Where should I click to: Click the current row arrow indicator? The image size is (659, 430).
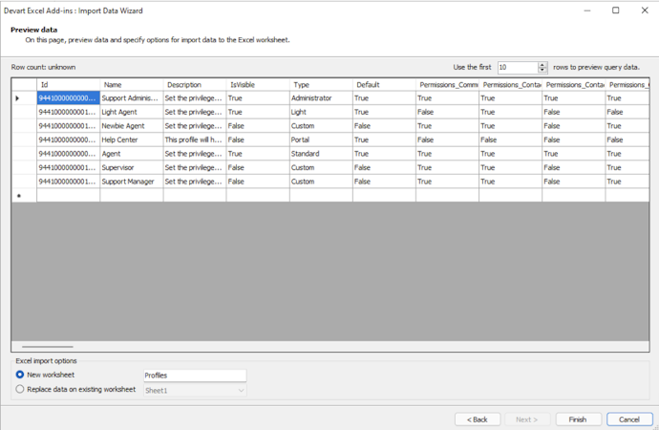click(x=17, y=98)
